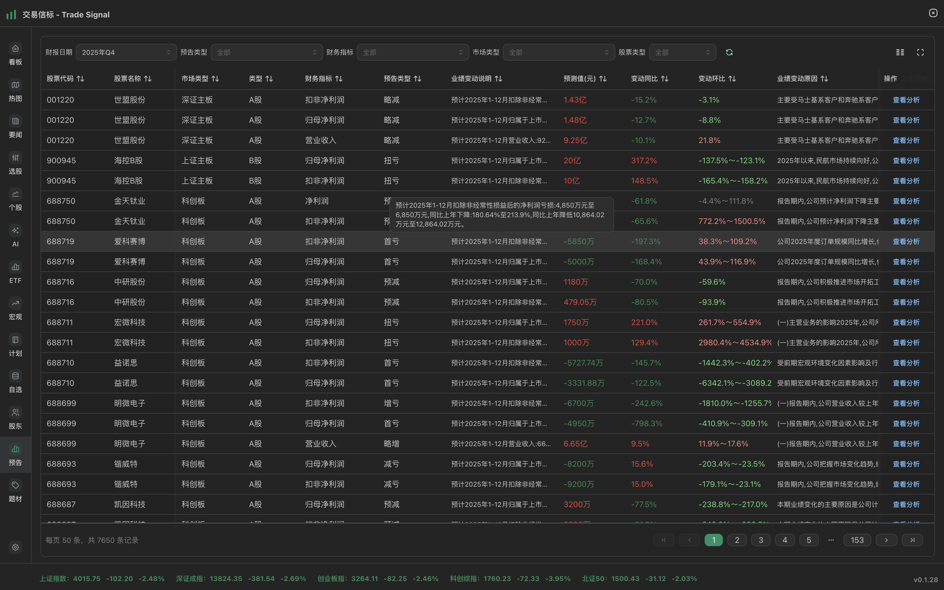
Task: Open the settings gear at sidebar bottom
Action: (15, 547)
